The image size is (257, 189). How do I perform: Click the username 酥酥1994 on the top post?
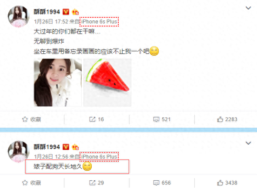(47, 12)
